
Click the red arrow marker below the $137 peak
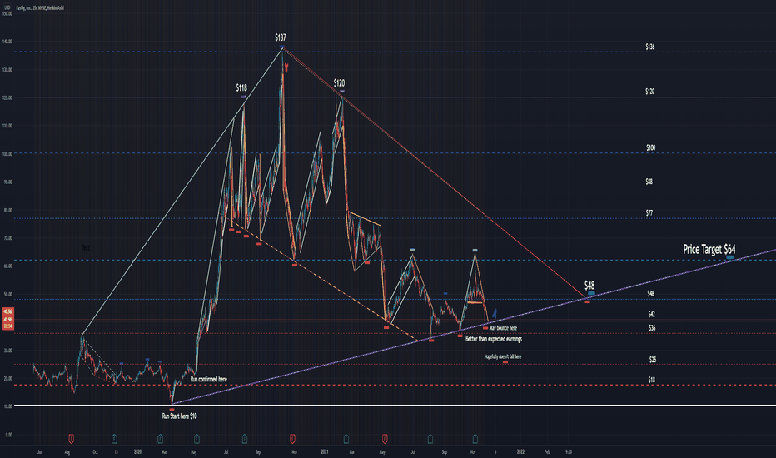(x=286, y=67)
